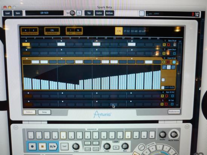207x155 pixels.
Task: Switch to steps 49-64 page
Action: click(x=142, y=31)
